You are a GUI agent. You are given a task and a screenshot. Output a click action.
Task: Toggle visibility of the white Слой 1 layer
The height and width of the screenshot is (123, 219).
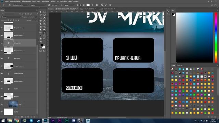point(2,112)
